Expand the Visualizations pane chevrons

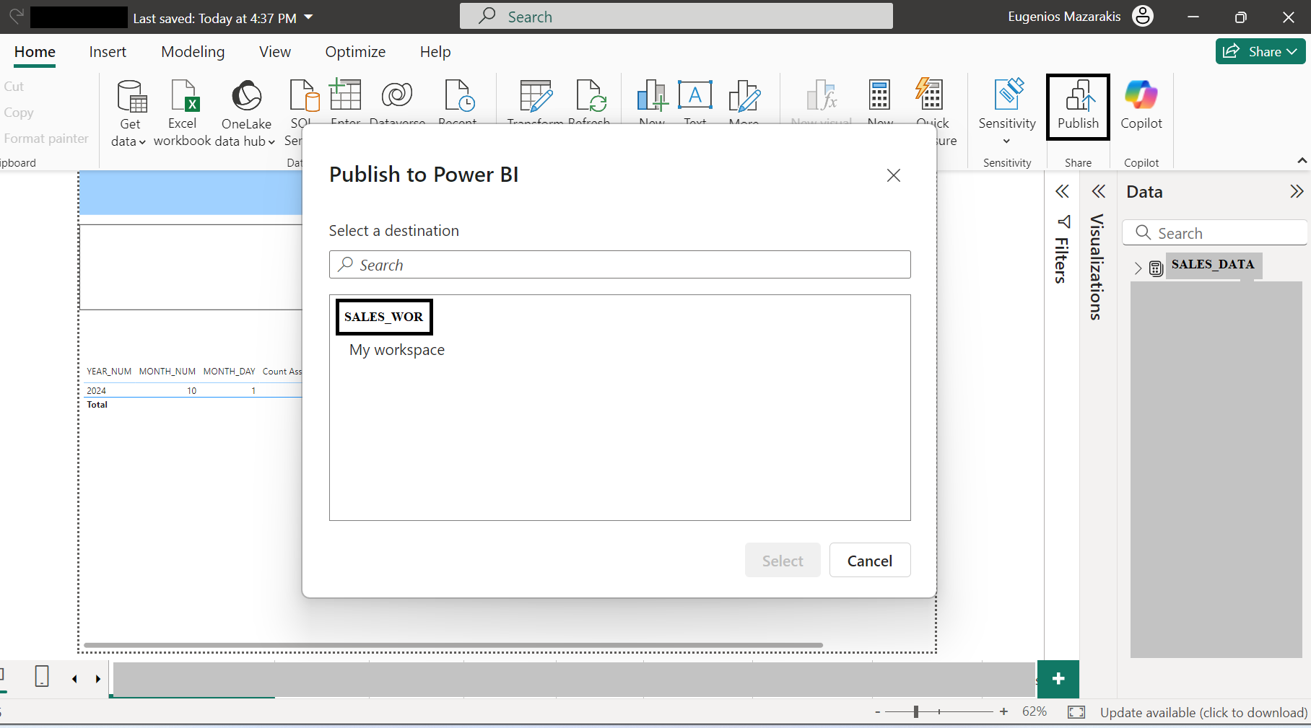click(1099, 191)
